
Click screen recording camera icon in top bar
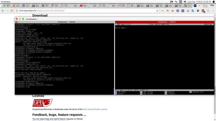(172, 2)
